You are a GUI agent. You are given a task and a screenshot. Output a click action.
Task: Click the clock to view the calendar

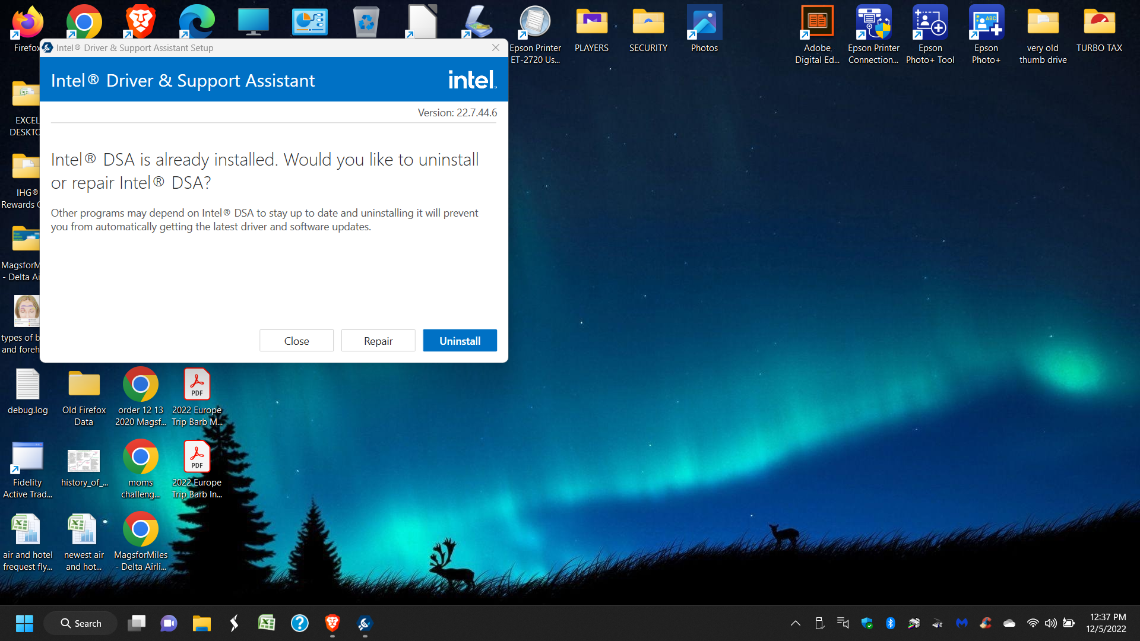[x=1106, y=623]
